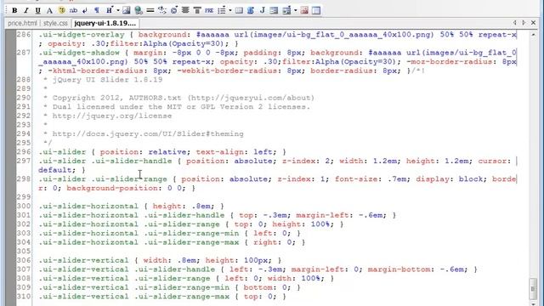544x306 pixels.
Task: Insert an anchor link with globe icon
Action: click(139, 10)
